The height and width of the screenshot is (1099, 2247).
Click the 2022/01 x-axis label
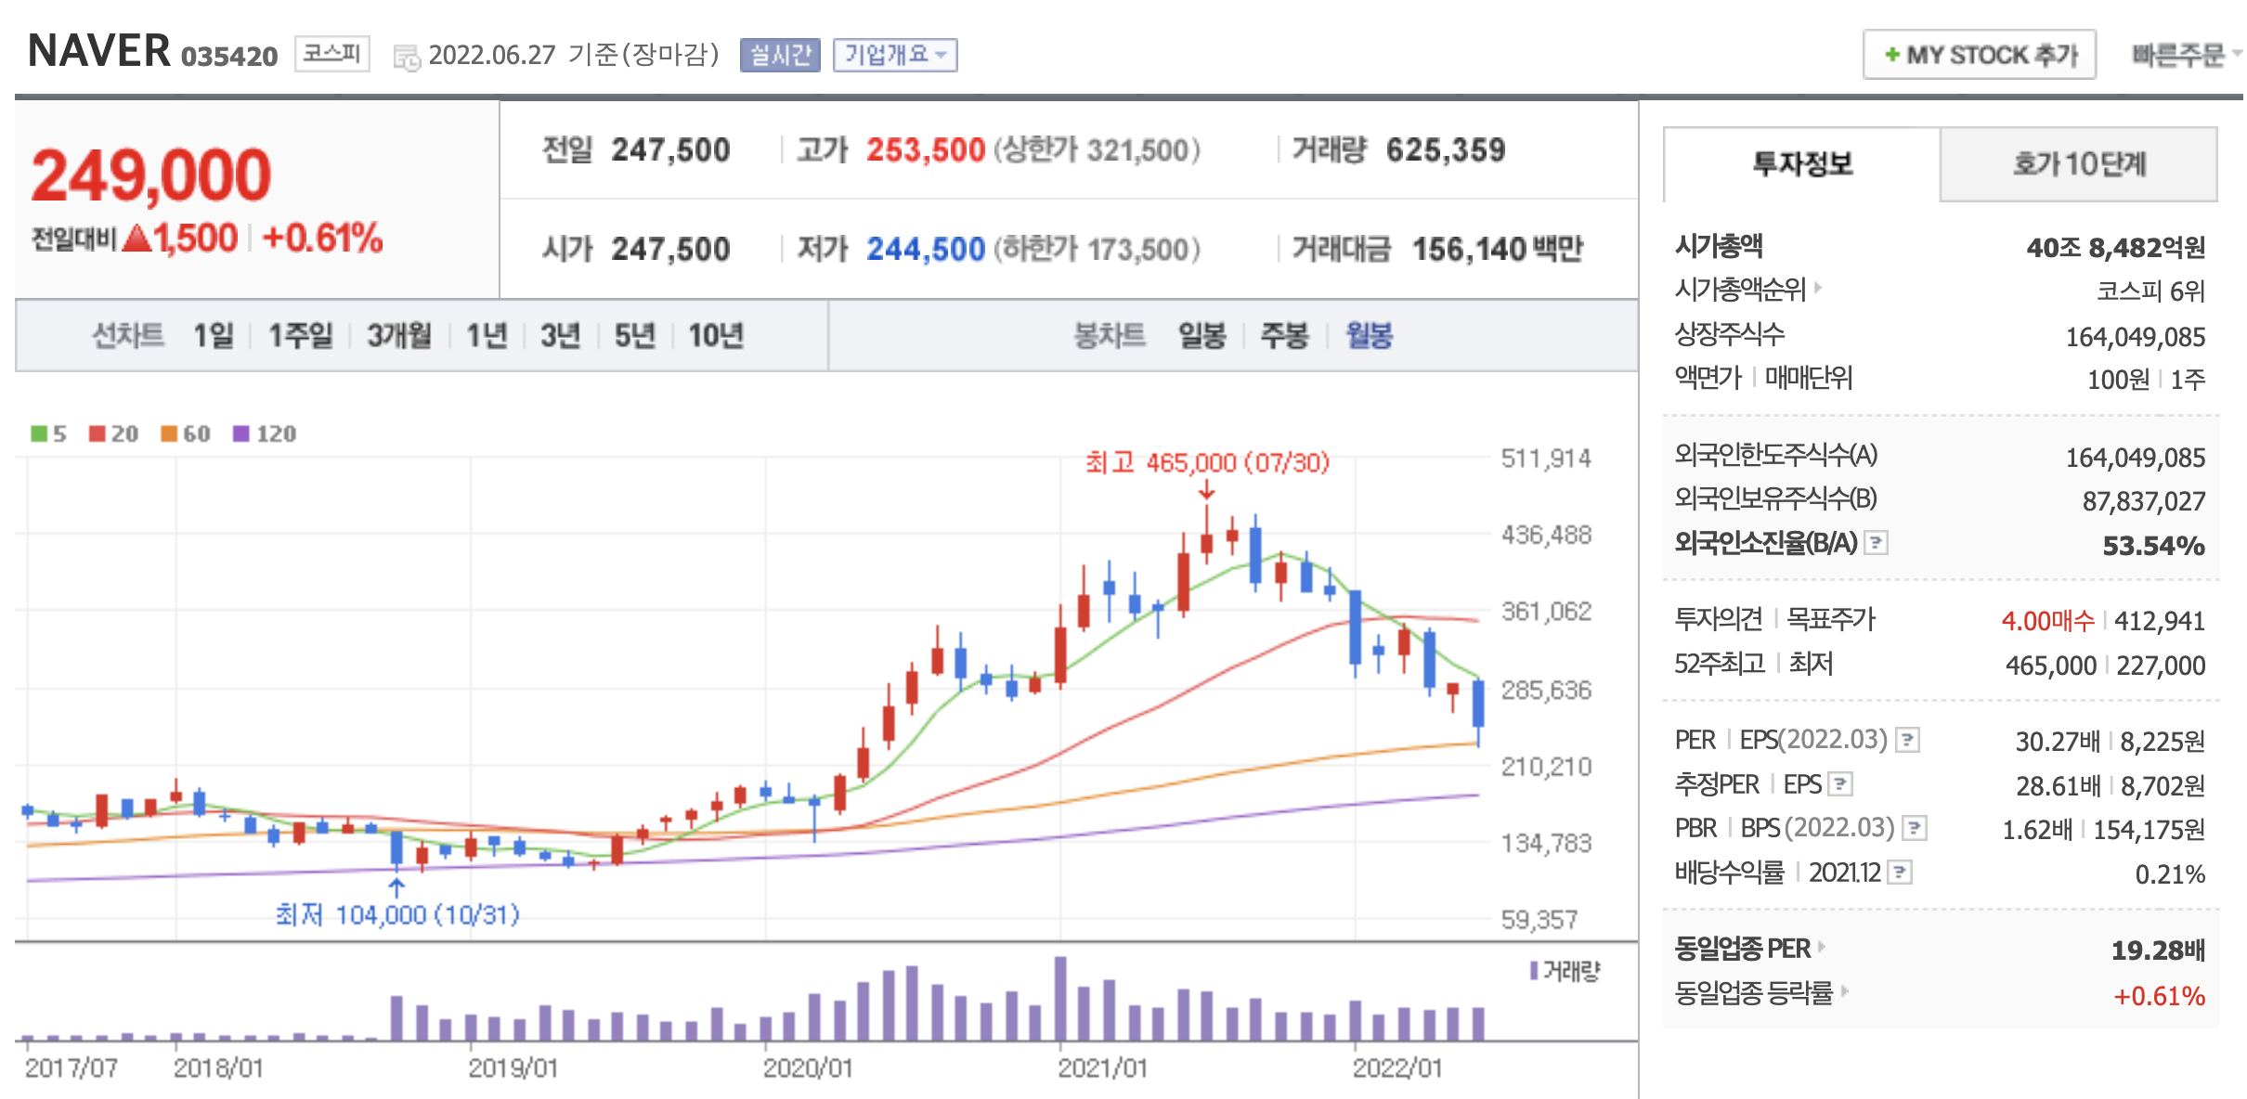1397,1068
